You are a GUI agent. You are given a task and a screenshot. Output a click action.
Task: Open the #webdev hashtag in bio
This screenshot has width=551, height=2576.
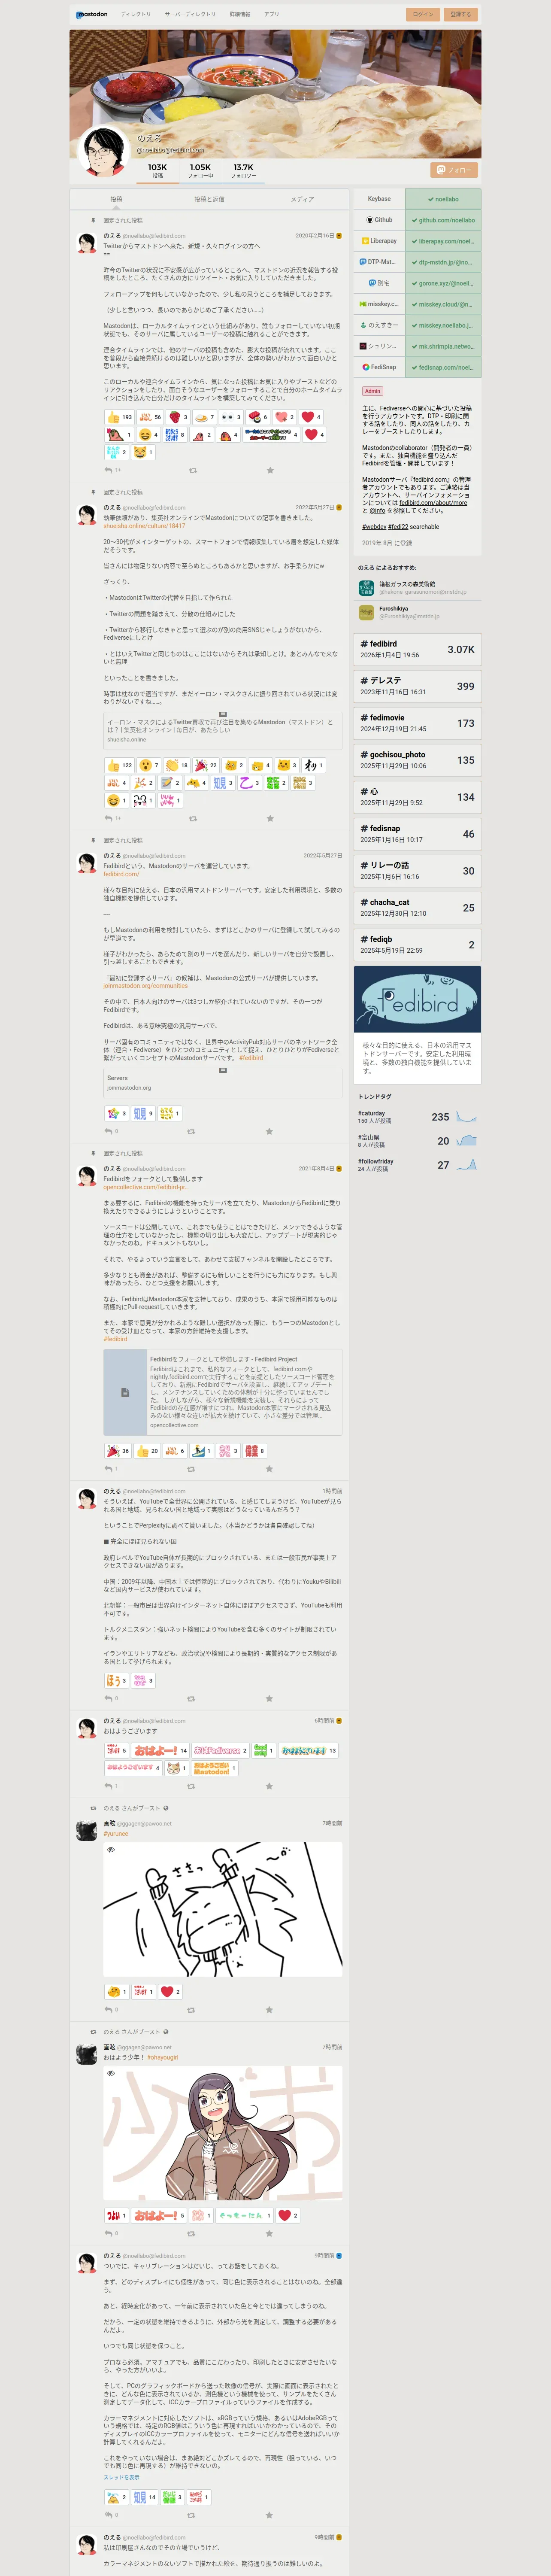click(374, 526)
